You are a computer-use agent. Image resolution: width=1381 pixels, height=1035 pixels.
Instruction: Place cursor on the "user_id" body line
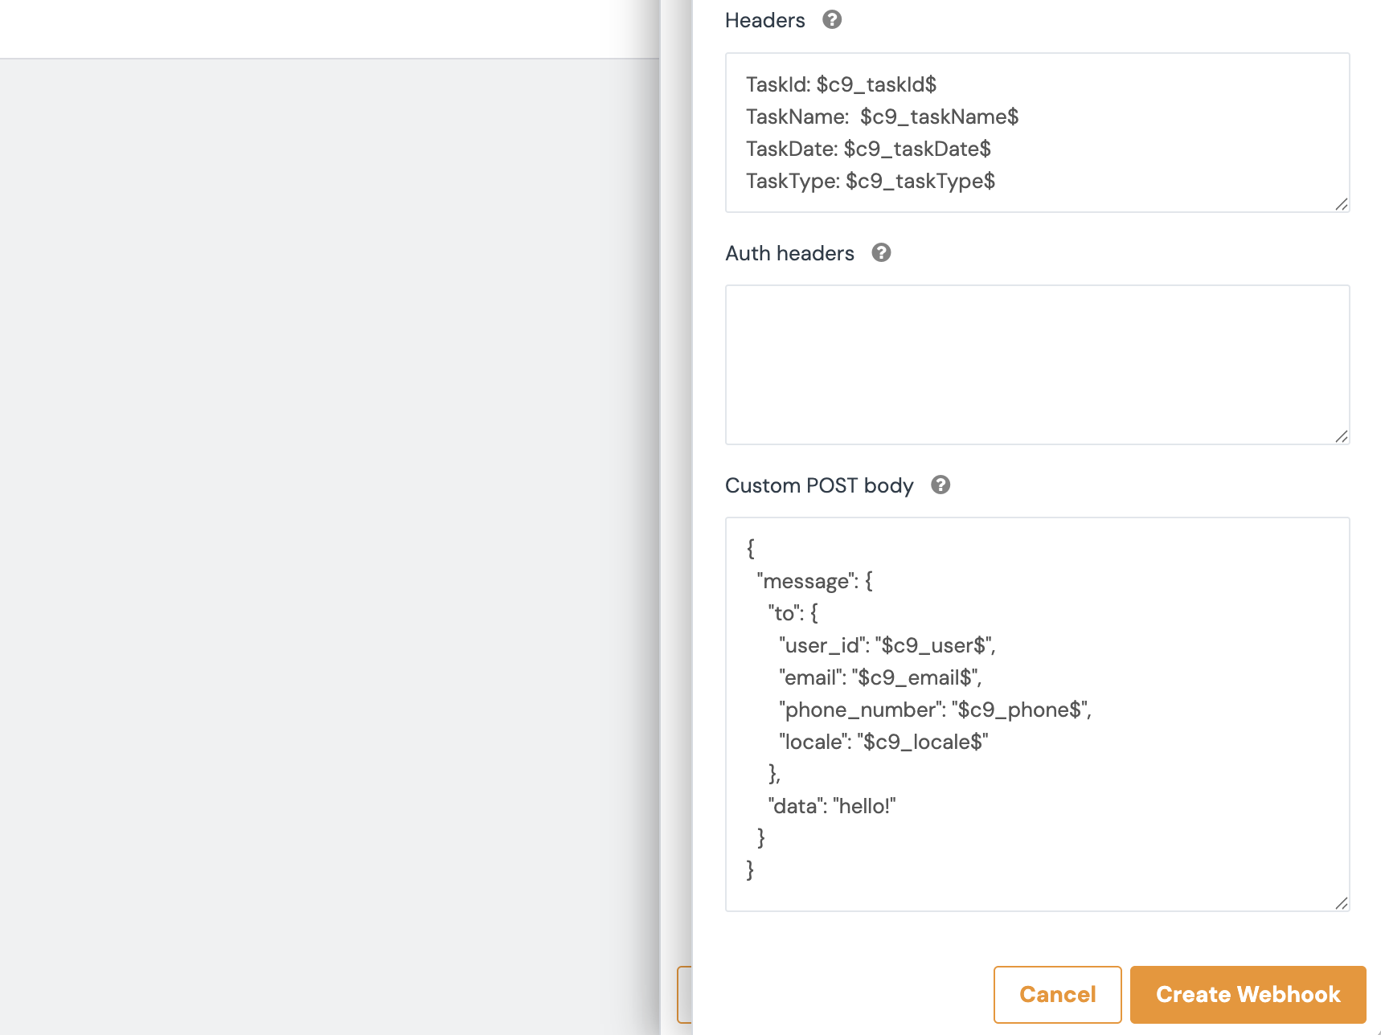click(887, 646)
